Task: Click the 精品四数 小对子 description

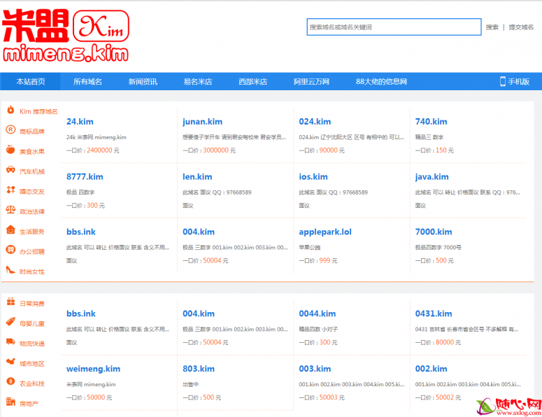Action: (318, 329)
